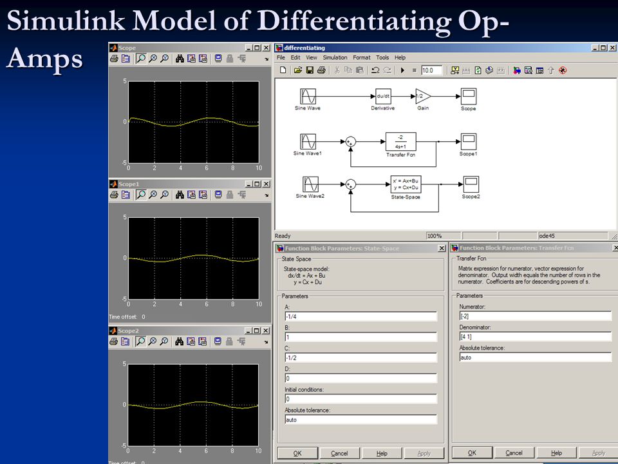Print the differentiating model diagram
Image resolution: width=618 pixels, height=464 pixels.
[x=322, y=70]
